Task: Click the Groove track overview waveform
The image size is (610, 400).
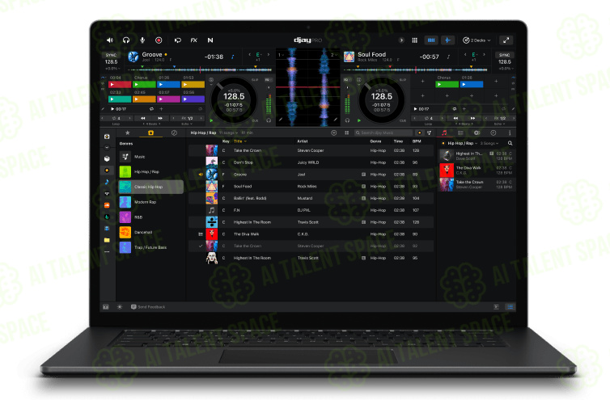Action: pyautogui.click(x=200, y=69)
